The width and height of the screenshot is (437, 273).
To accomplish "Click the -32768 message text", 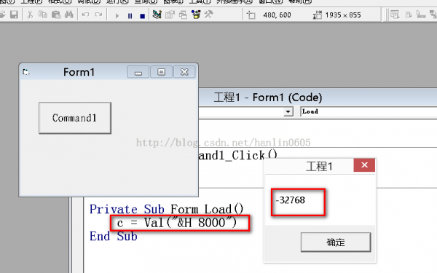I will tap(291, 200).
